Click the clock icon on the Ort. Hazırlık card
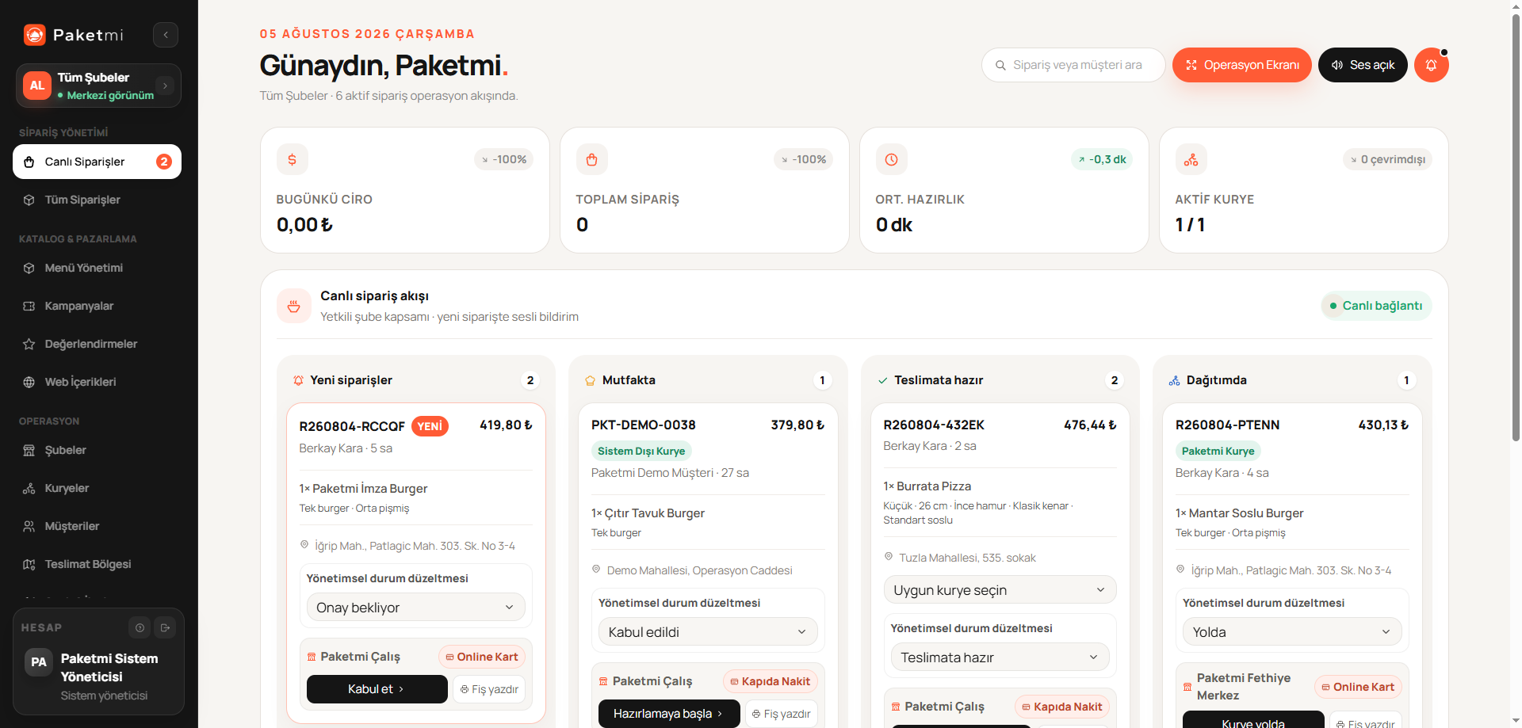Image resolution: width=1522 pixels, height=728 pixels. (x=891, y=159)
